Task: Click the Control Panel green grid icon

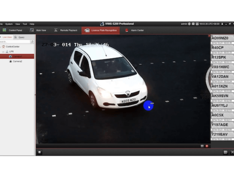Action: coord(4,30)
